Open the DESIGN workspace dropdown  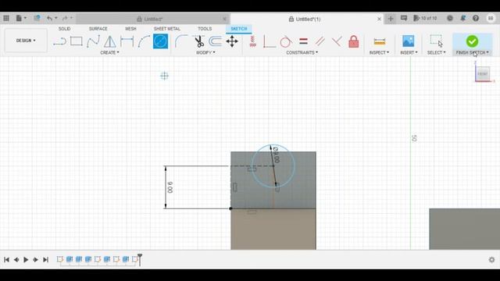click(x=26, y=41)
